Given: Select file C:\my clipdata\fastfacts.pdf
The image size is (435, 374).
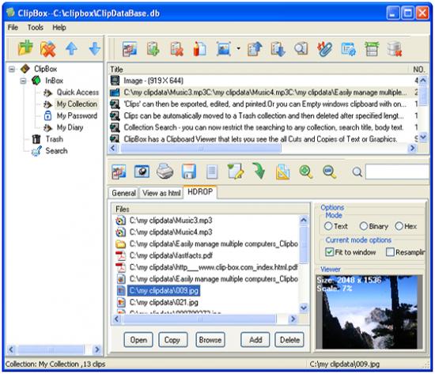Looking at the screenshot, I should (171, 255).
